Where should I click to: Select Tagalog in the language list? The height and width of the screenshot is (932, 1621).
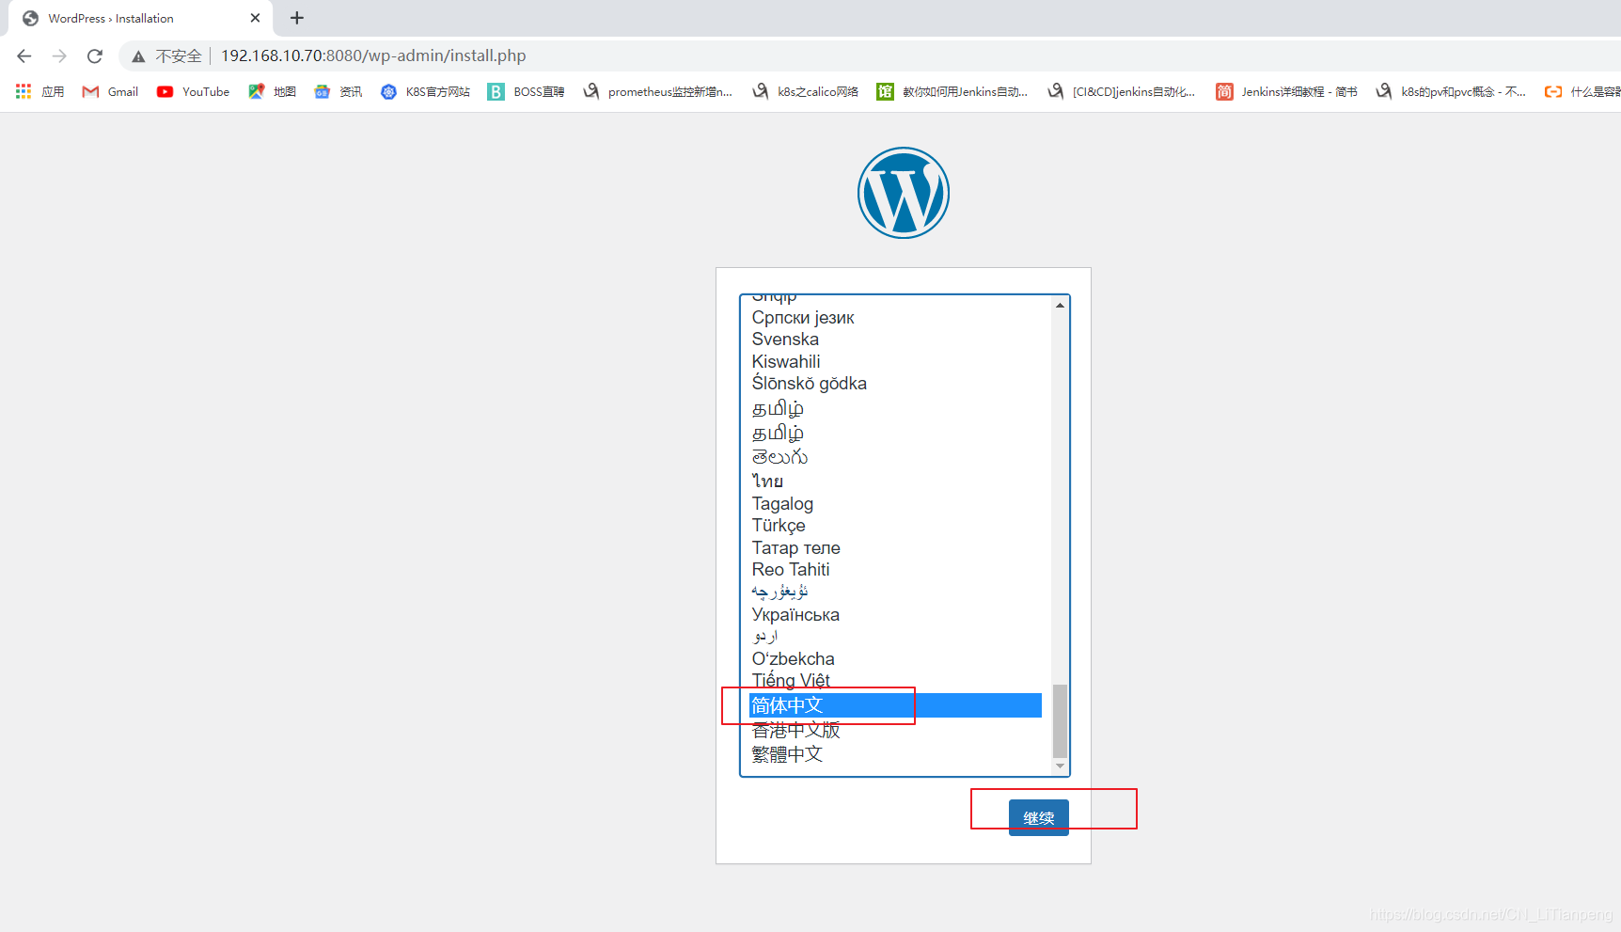pyautogui.click(x=895, y=503)
